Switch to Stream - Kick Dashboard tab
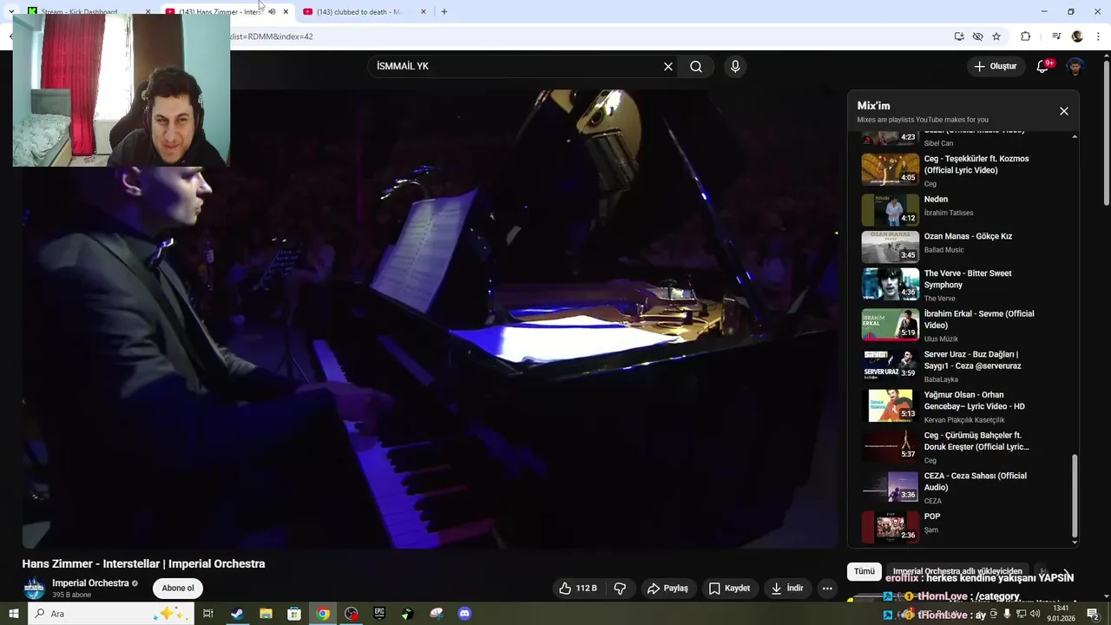The height and width of the screenshot is (625, 1111). click(x=79, y=12)
